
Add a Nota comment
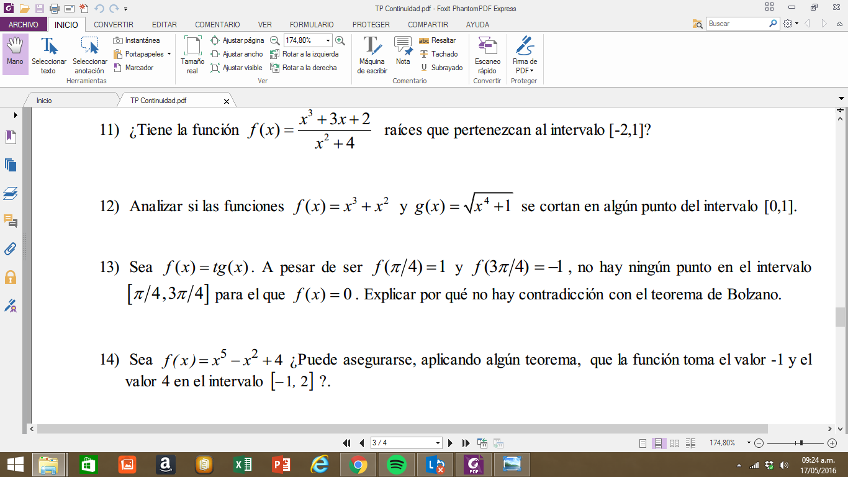(x=403, y=51)
